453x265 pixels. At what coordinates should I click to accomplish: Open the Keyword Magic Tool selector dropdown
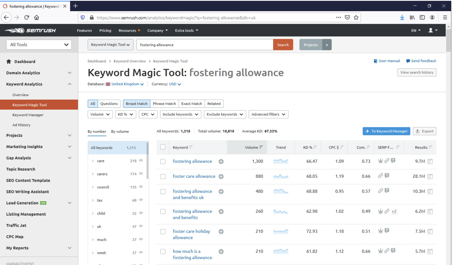coord(110,45)
